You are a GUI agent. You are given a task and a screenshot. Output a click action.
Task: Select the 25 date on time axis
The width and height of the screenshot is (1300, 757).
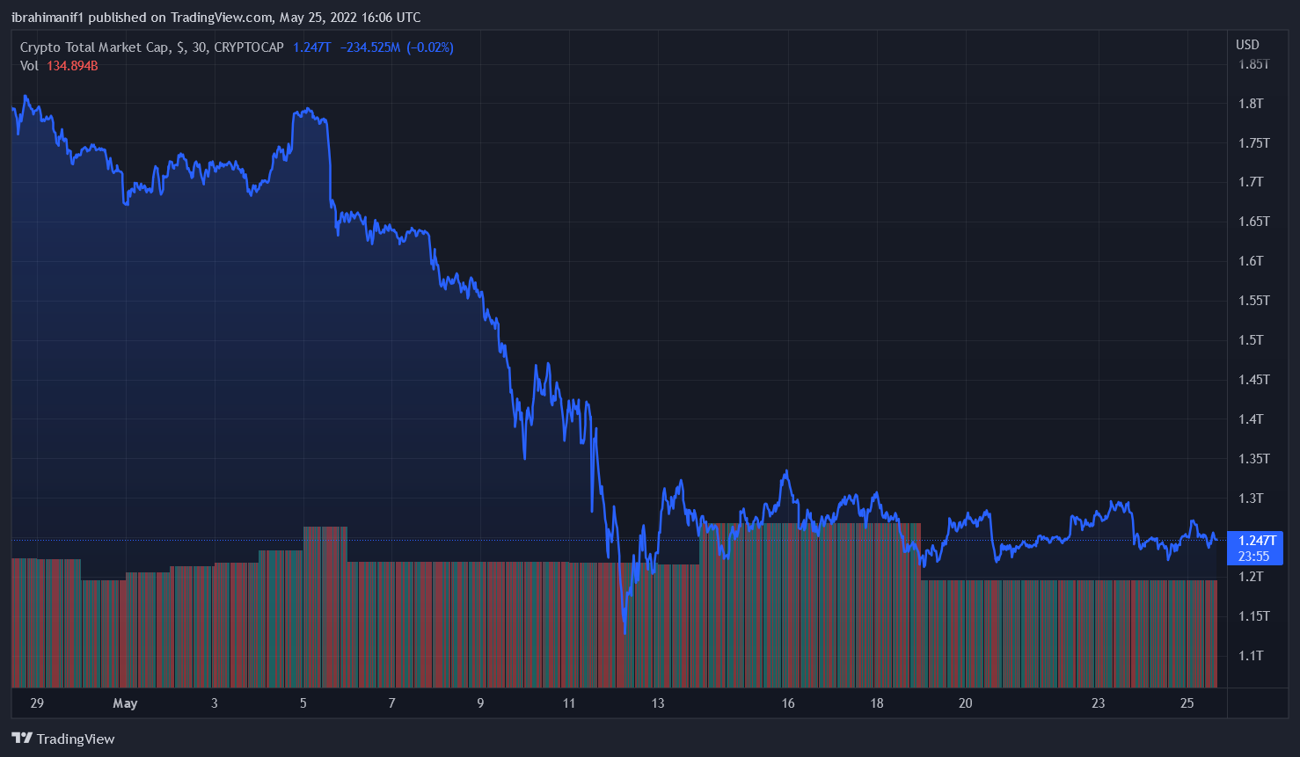pos(1187,703)
